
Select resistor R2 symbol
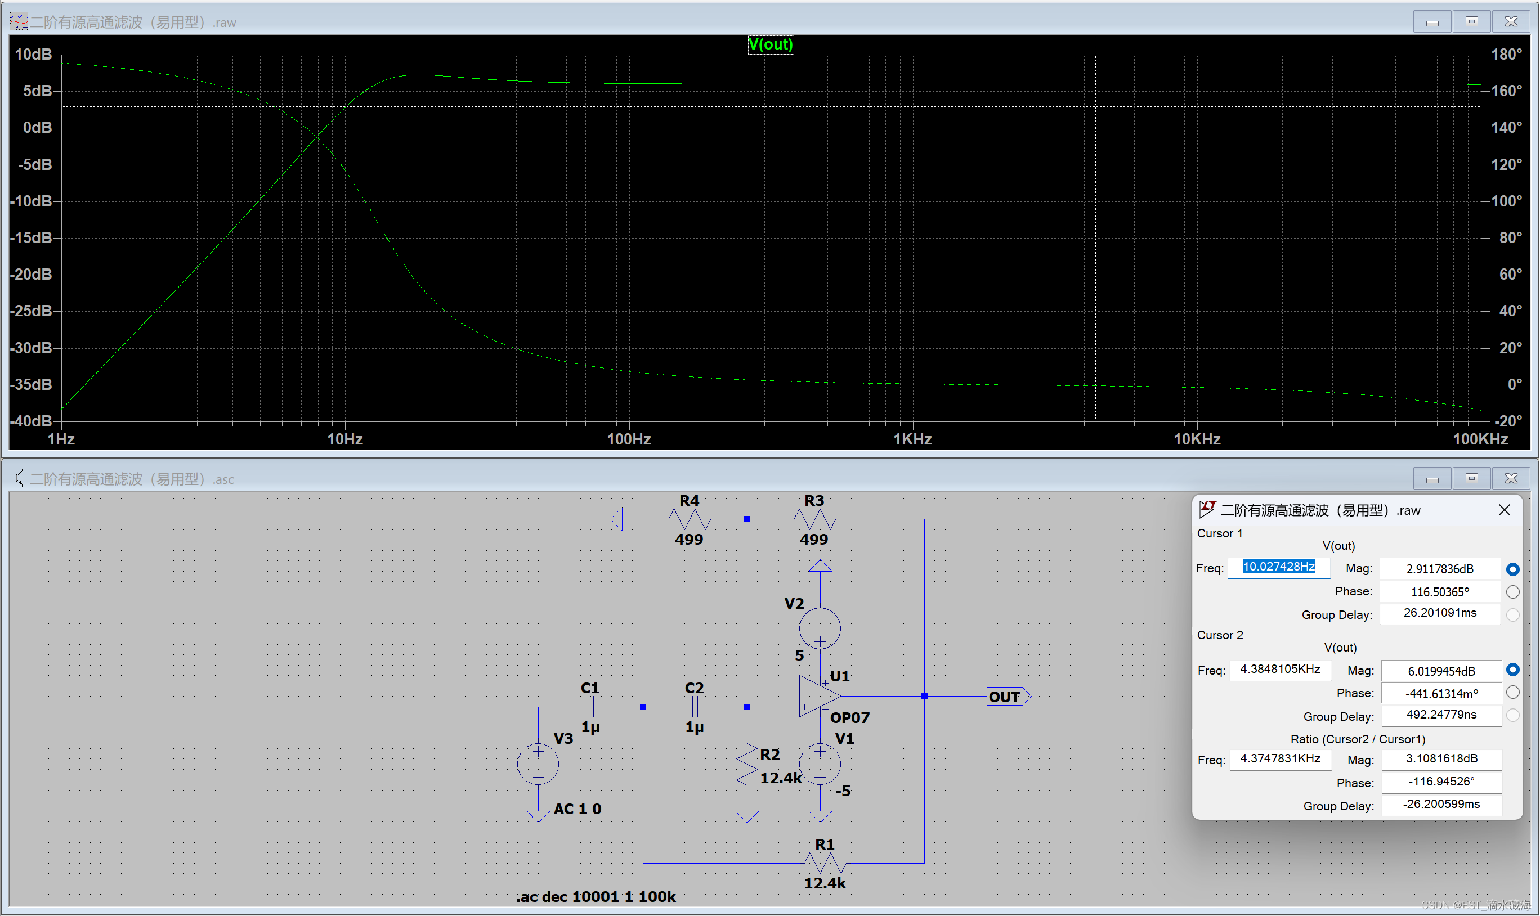click(747, 764)
